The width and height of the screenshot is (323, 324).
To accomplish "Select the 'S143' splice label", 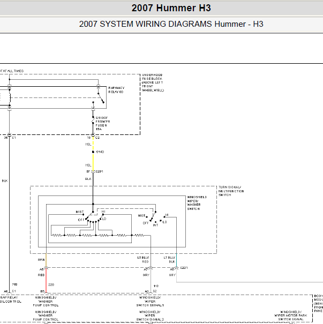I will click(100, 152).
